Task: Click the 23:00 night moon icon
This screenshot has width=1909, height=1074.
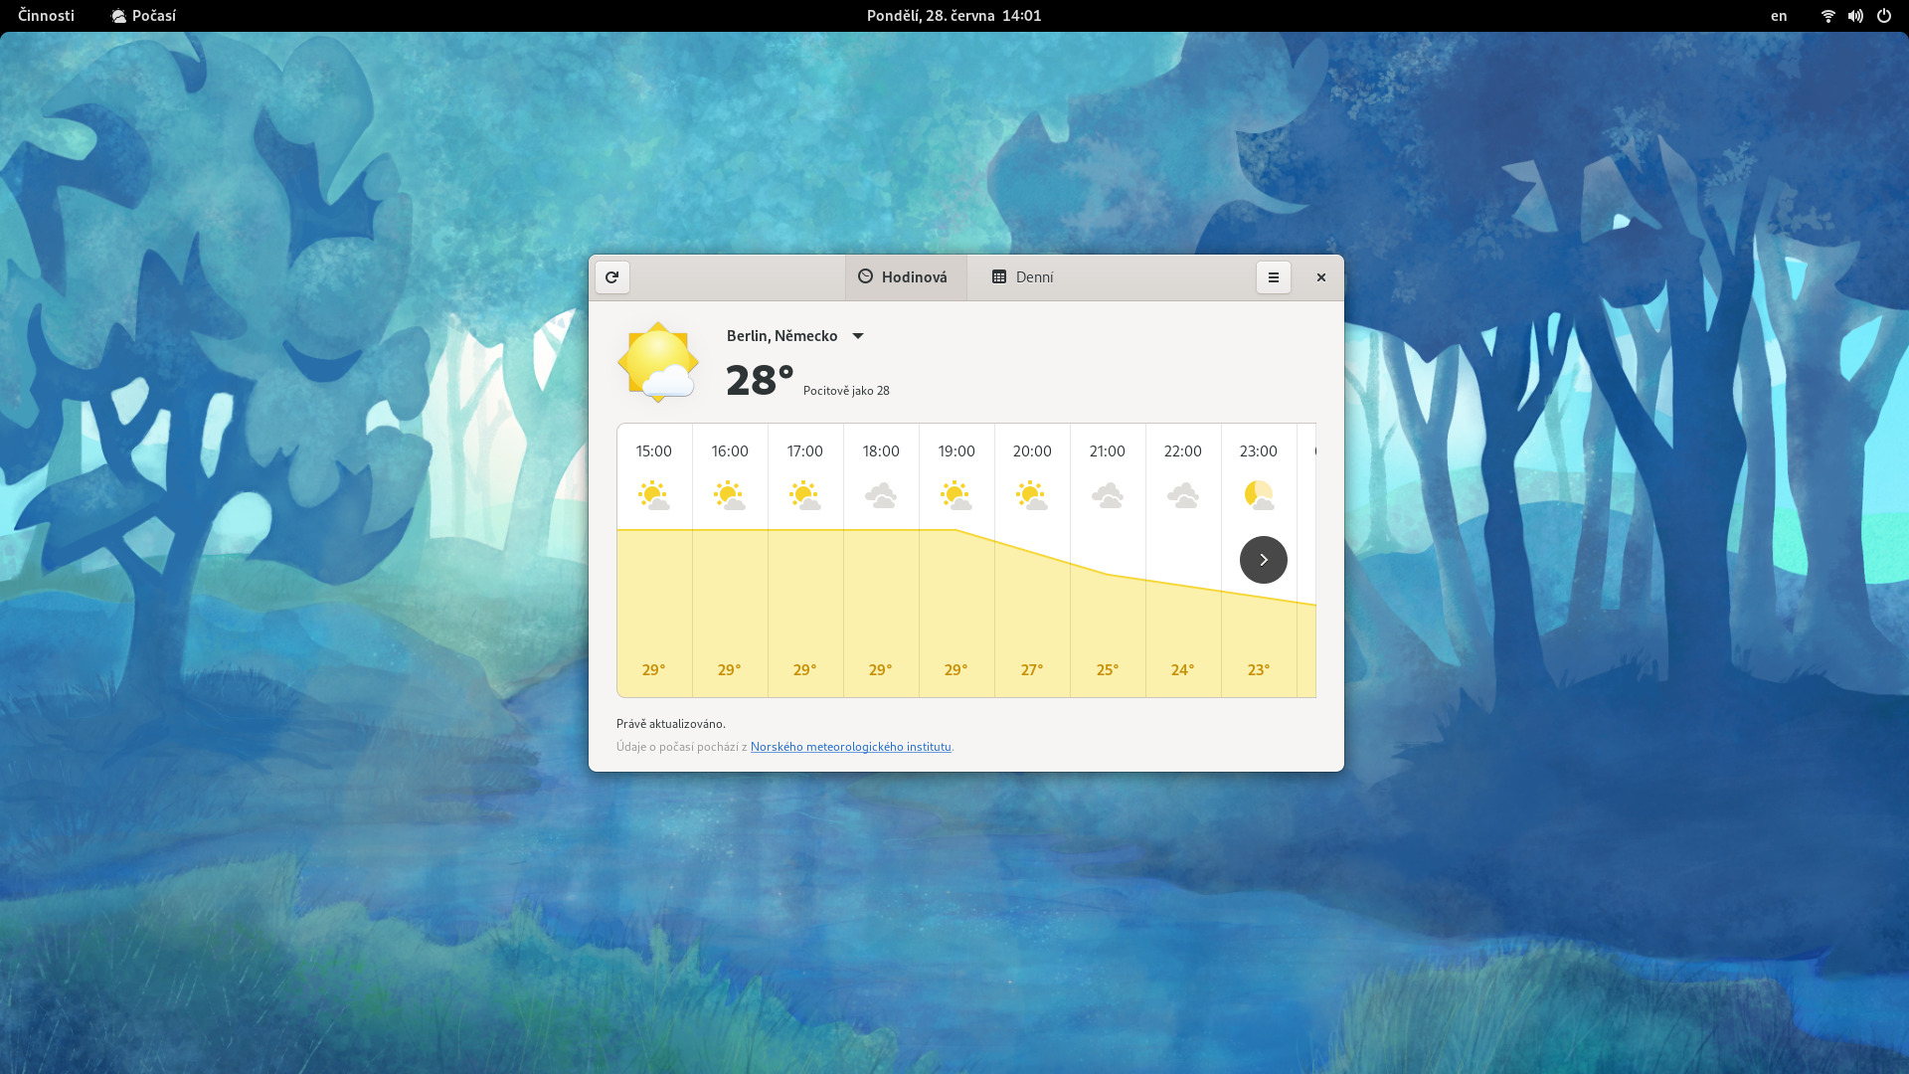Action: coord(1258,495)
